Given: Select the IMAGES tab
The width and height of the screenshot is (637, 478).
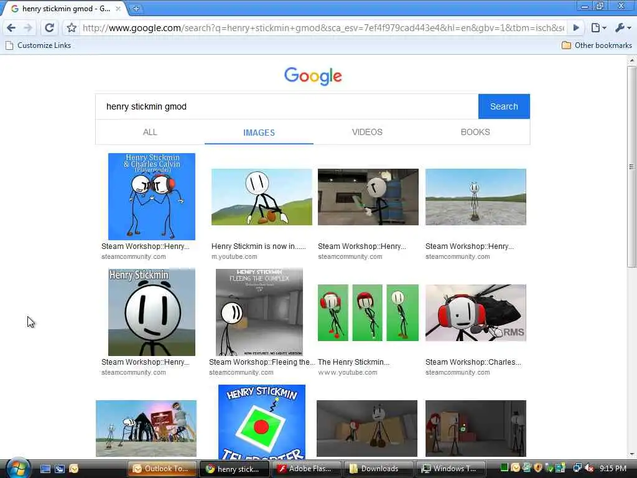Looking at the screenshot, I should pos(259,133).
